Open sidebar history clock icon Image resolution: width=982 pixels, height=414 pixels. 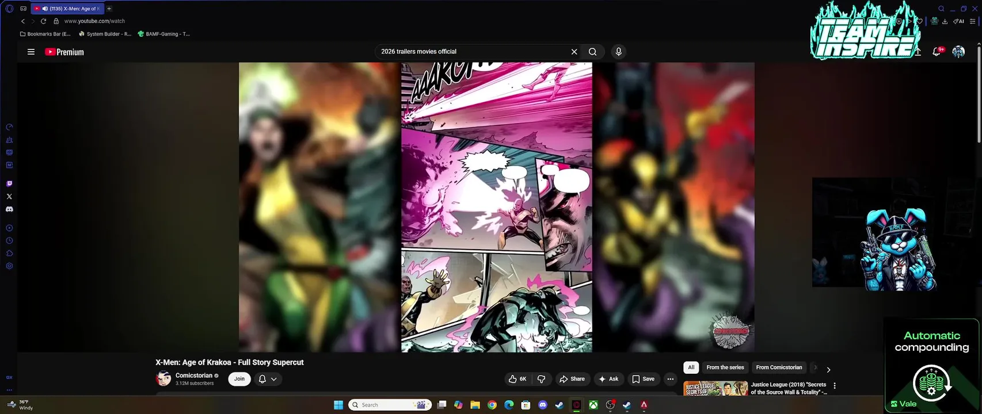pyautogui.click(x=9, y=241)
